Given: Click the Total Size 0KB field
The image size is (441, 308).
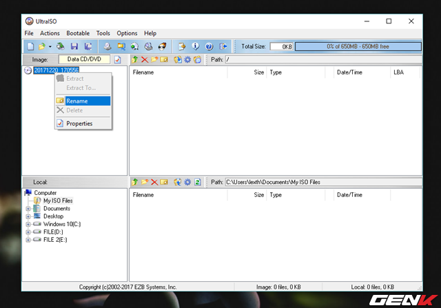Looking at the screenshot, I should coord(281,46).
